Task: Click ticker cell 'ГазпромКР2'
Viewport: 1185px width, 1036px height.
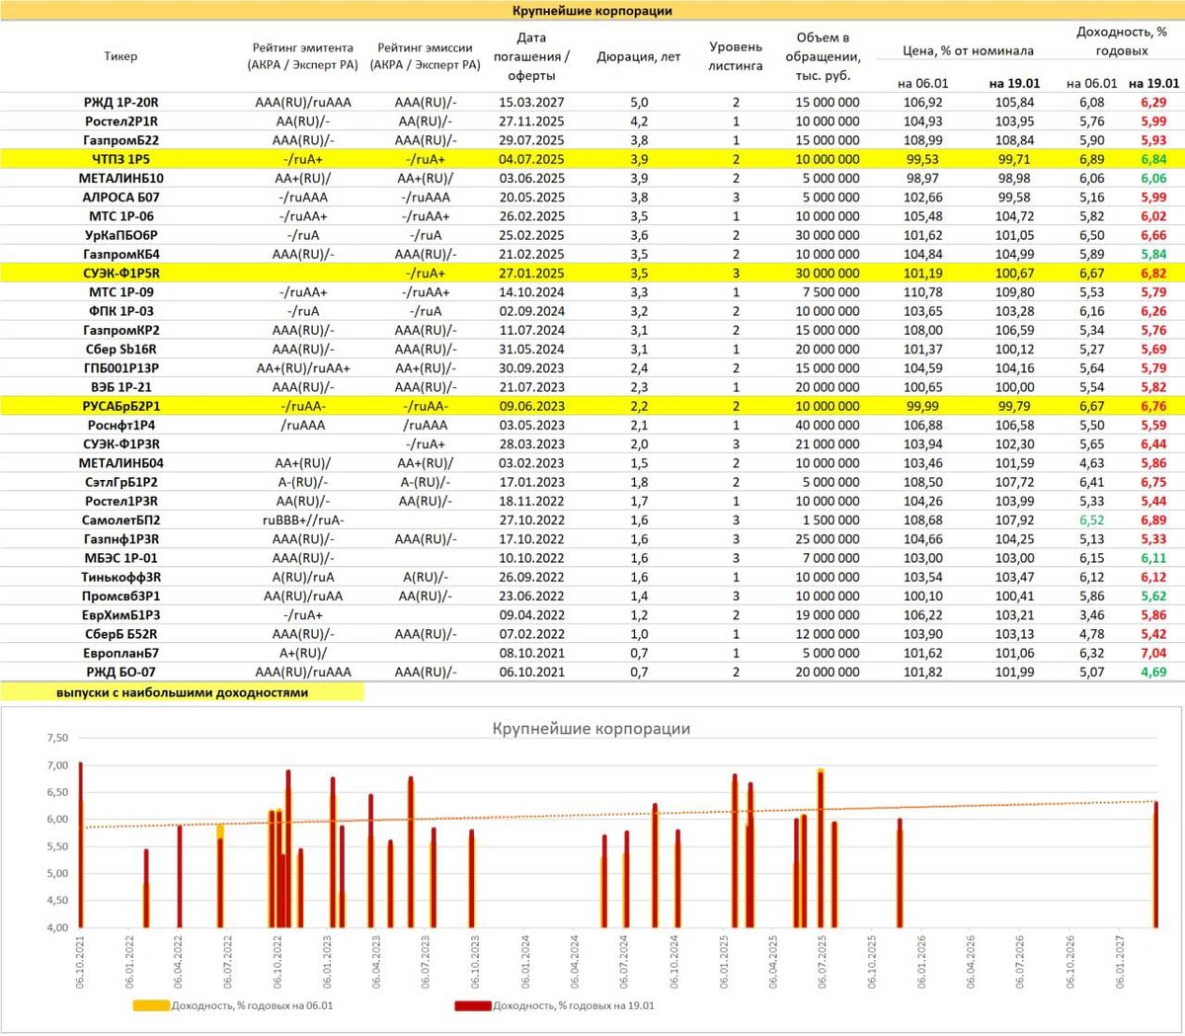Action: point(120,330)
